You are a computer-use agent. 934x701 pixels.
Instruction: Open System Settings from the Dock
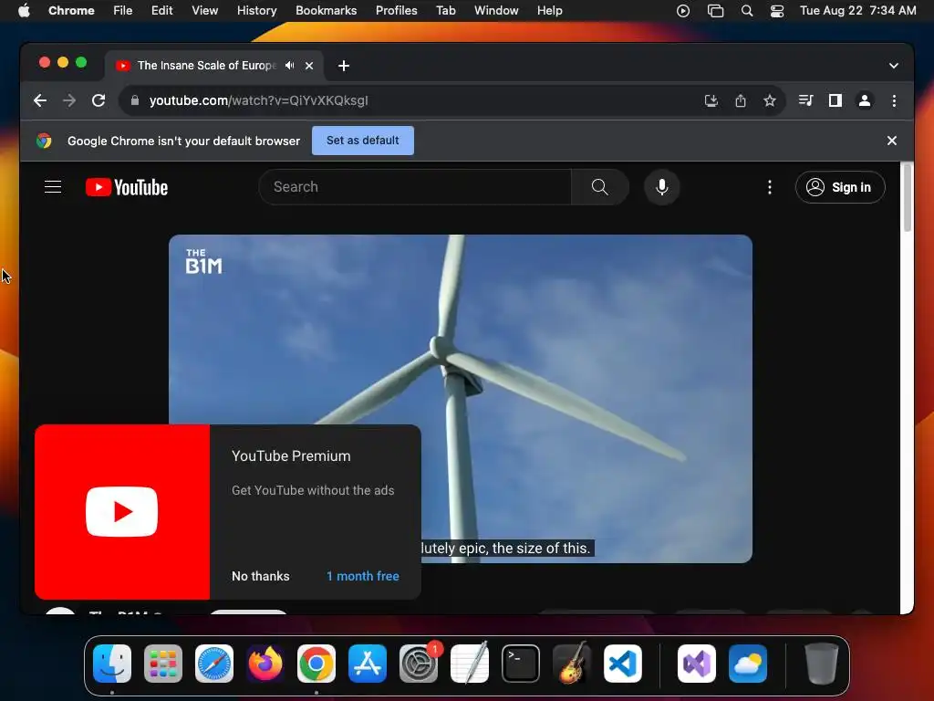pyautogui.click(x=419, y=664)
